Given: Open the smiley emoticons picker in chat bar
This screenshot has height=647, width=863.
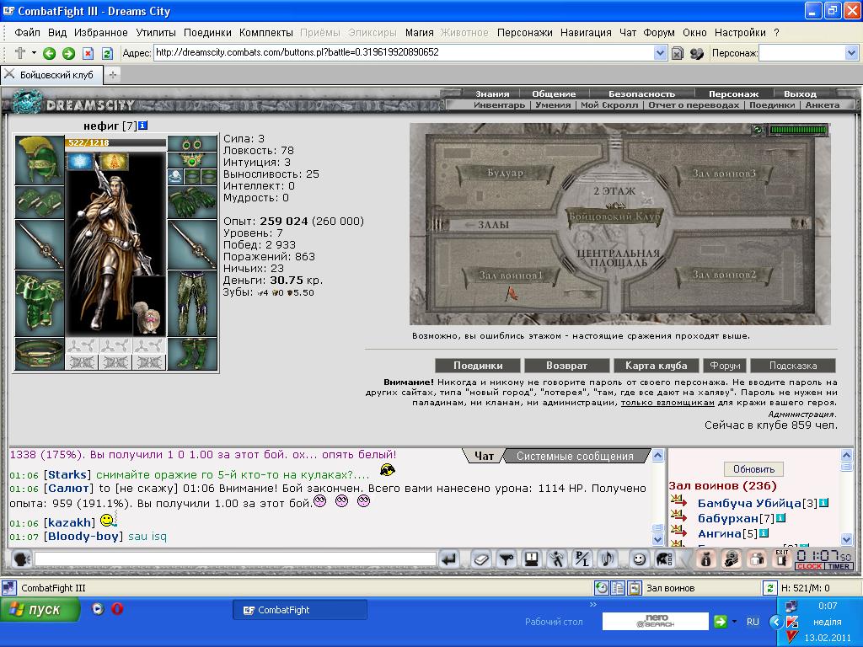Looking at the screenshot, I should (x=639, y=559).
